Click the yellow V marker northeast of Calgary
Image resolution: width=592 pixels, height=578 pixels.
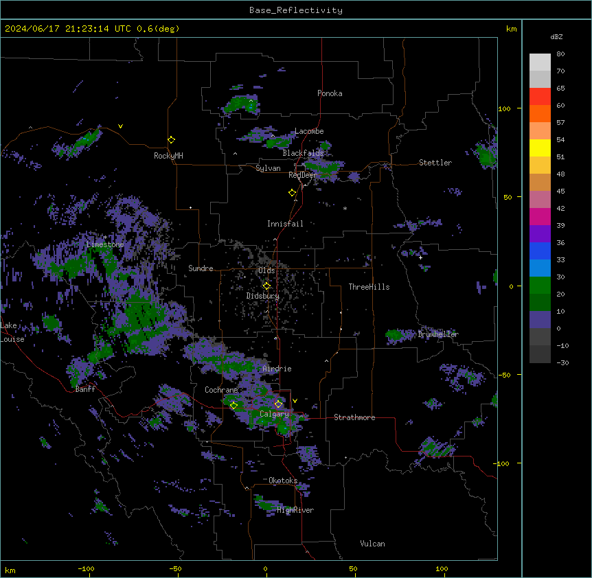click(x=295, y=401)
